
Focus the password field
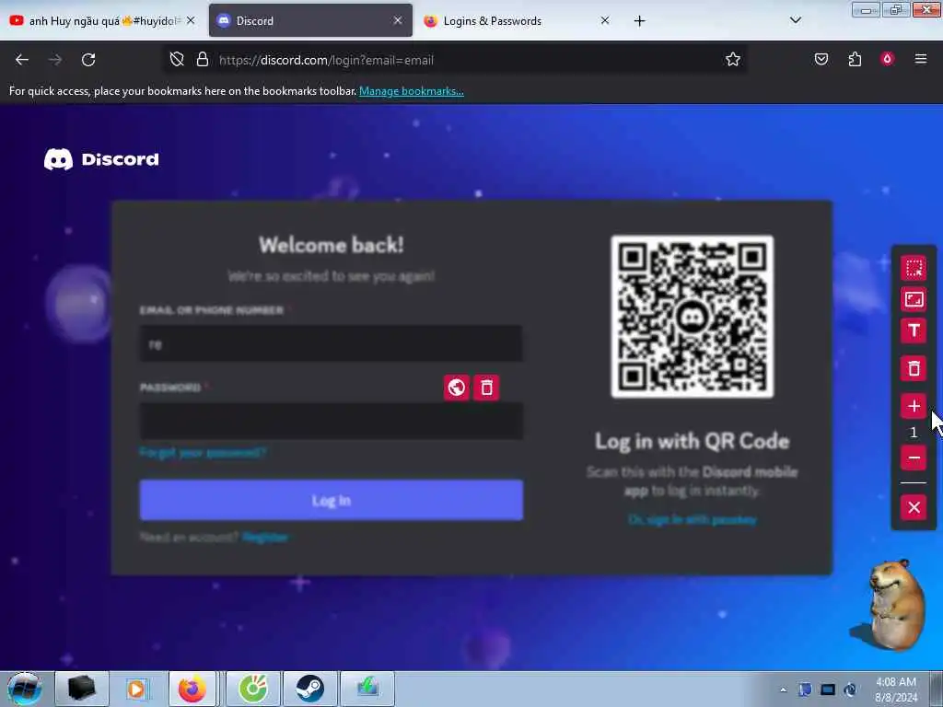tap(332, 421)
